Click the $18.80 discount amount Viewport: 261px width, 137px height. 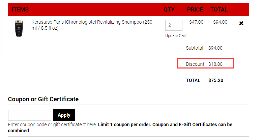coord(215,64)
